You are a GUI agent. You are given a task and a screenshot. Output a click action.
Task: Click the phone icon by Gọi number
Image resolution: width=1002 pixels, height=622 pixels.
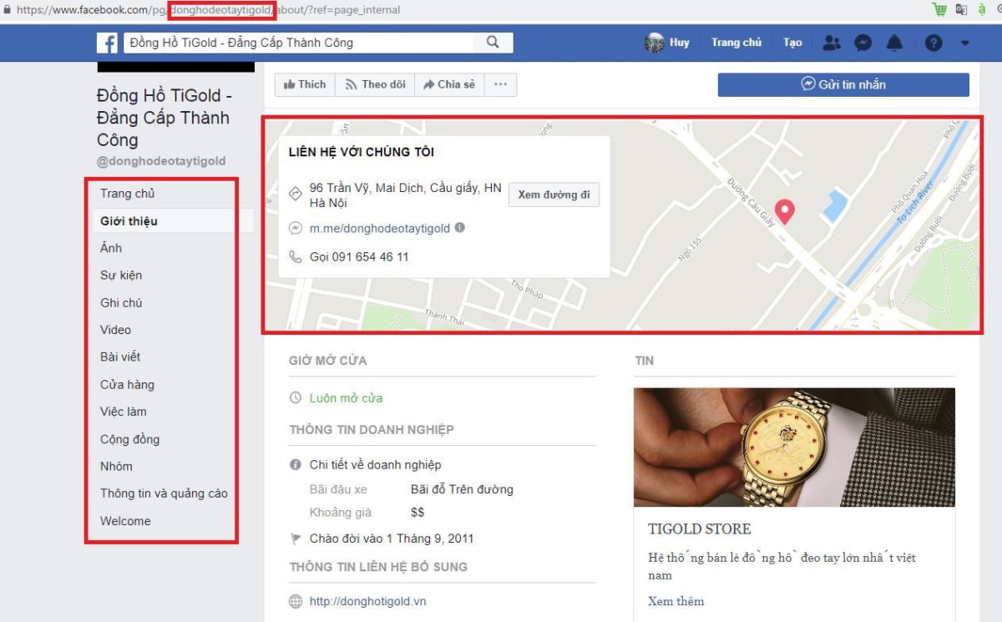click(295, 256)
